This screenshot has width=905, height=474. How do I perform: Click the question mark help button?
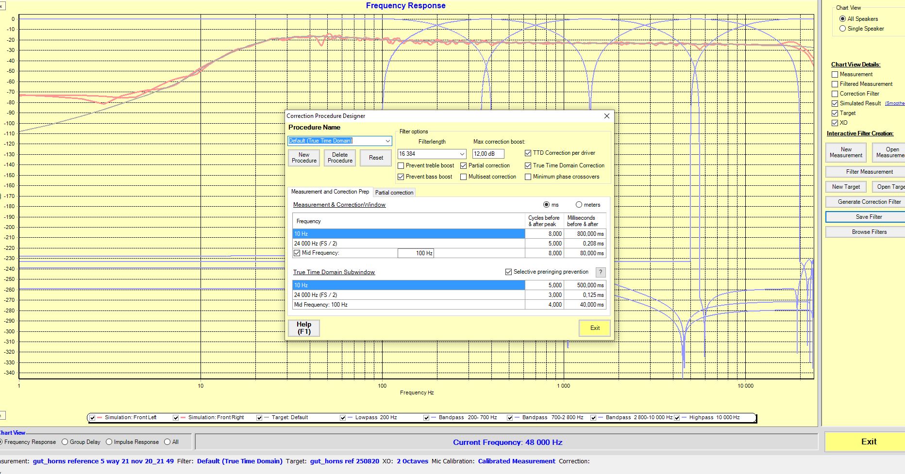[601, 272]
